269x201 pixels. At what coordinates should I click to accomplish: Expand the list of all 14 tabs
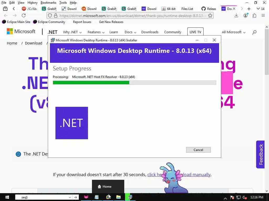point(260,9)
